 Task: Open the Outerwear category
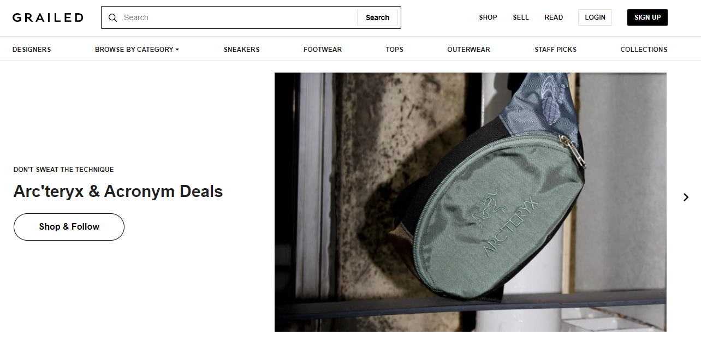point(468,49)
